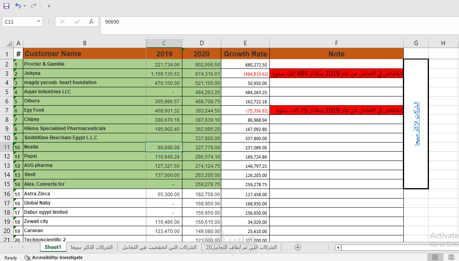Click previous sheet navigation arrow
The width and height of the screenshot is (459, 261).
(x=12, y=247)
